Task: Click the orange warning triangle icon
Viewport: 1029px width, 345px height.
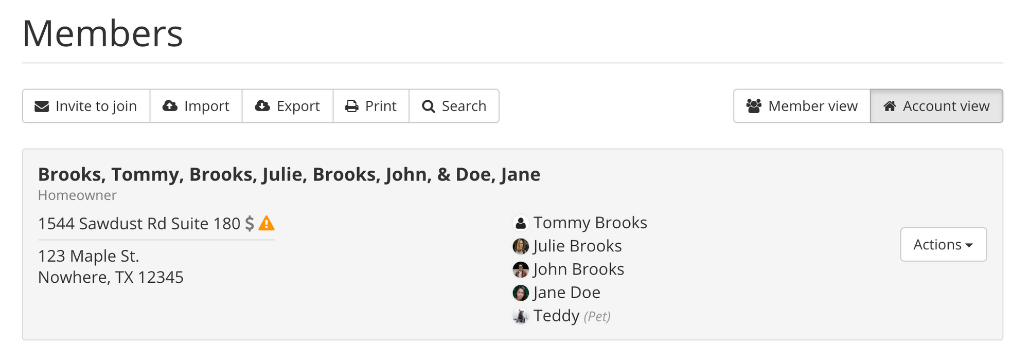Action: (267, 224)
